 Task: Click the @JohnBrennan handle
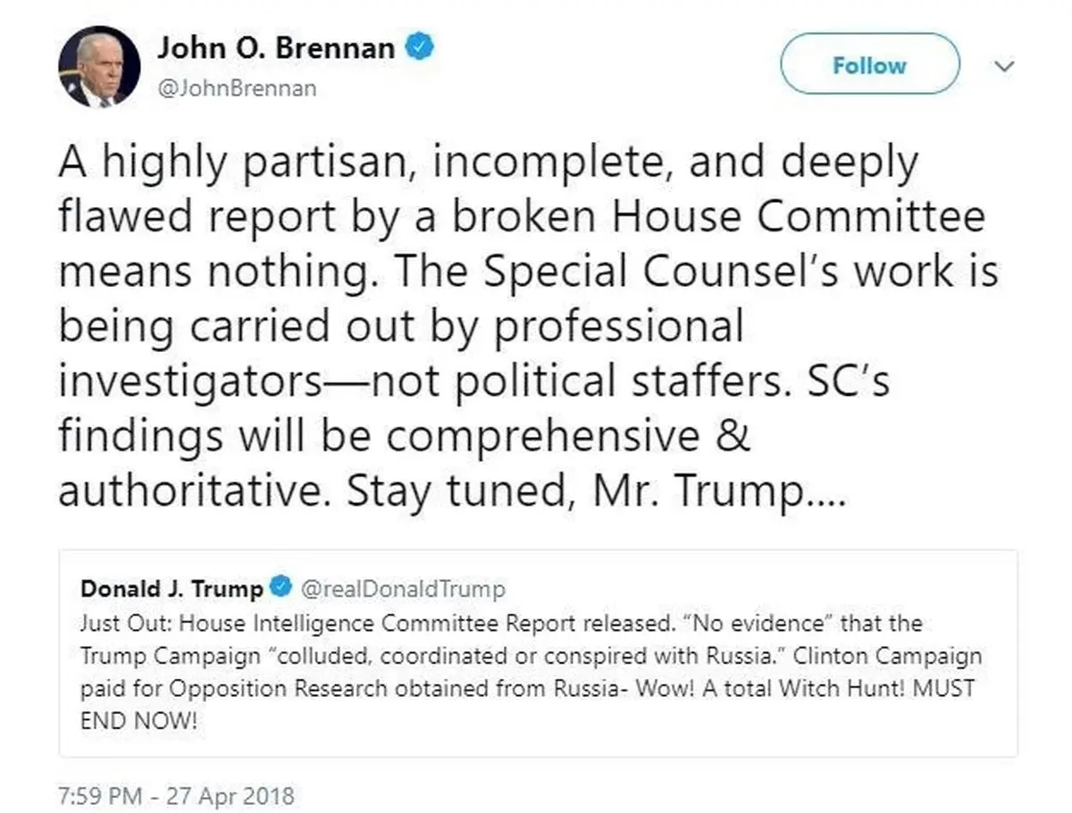coord(237,88)
